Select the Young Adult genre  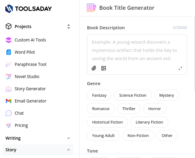[x=103, y=135]
